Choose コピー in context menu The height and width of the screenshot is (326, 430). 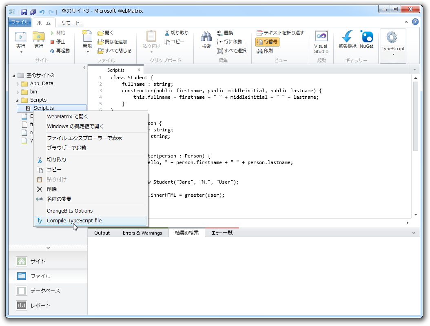pyautogui.click(x=91, y=170)
